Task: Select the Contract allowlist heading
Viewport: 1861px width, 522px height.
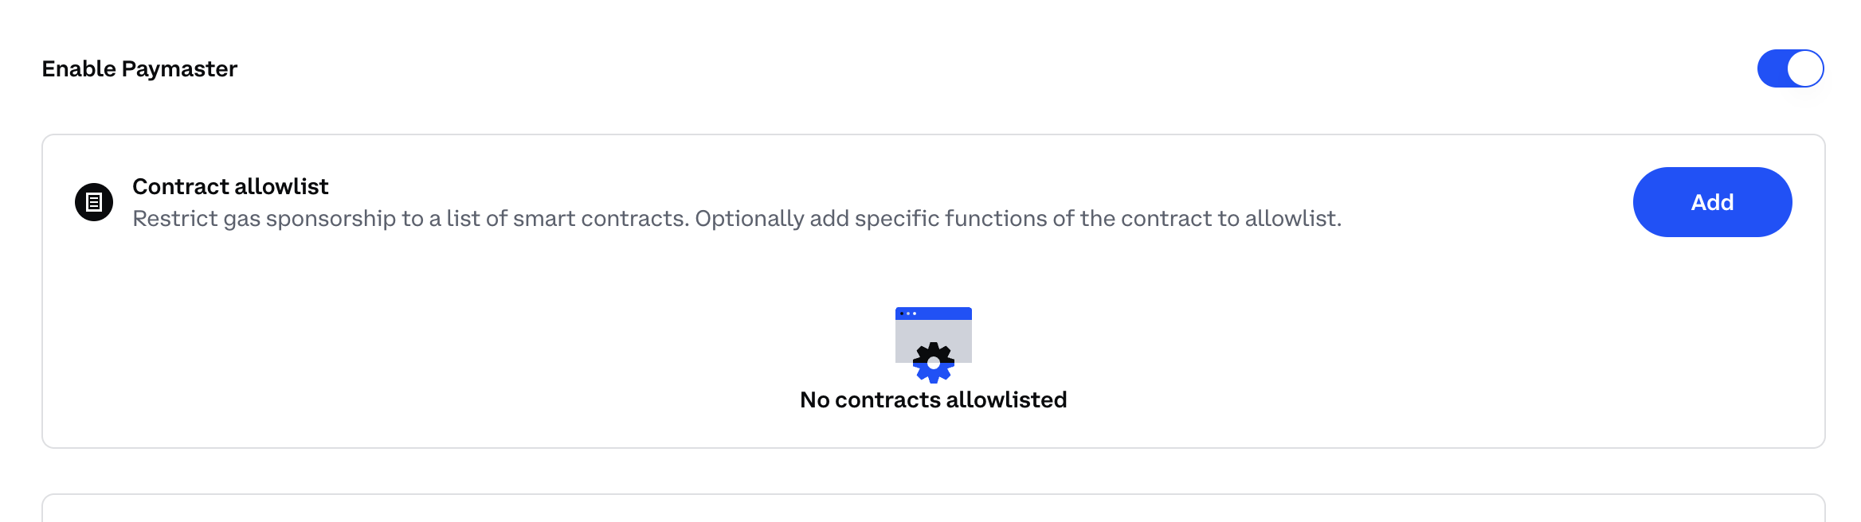Action: click(230, 186)
